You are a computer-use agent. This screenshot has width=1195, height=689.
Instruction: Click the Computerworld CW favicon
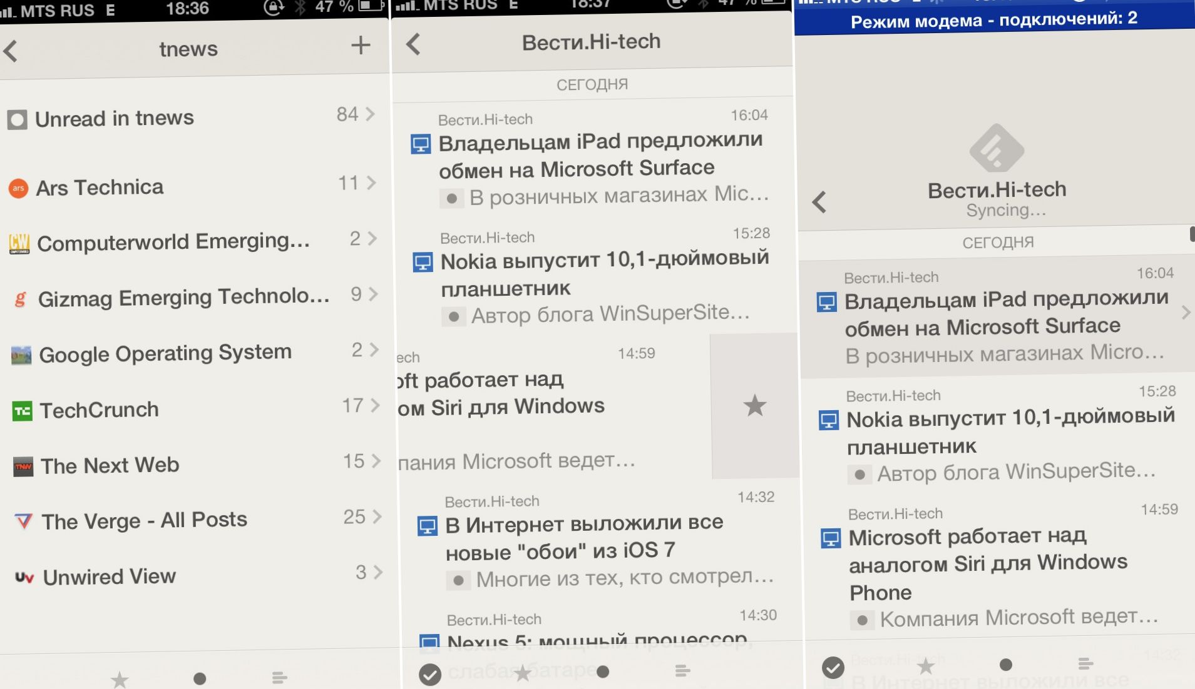(19, 243)
